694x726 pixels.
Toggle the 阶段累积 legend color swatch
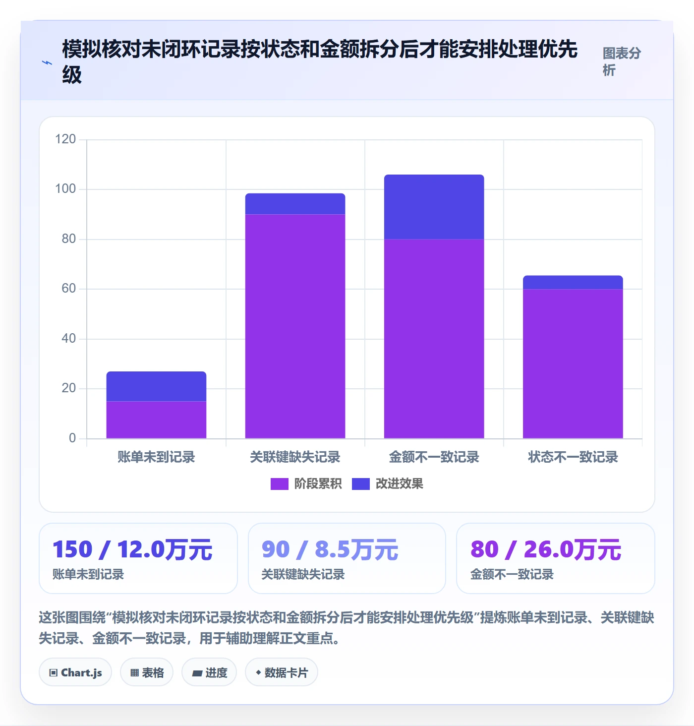click(x=279, y=484)
